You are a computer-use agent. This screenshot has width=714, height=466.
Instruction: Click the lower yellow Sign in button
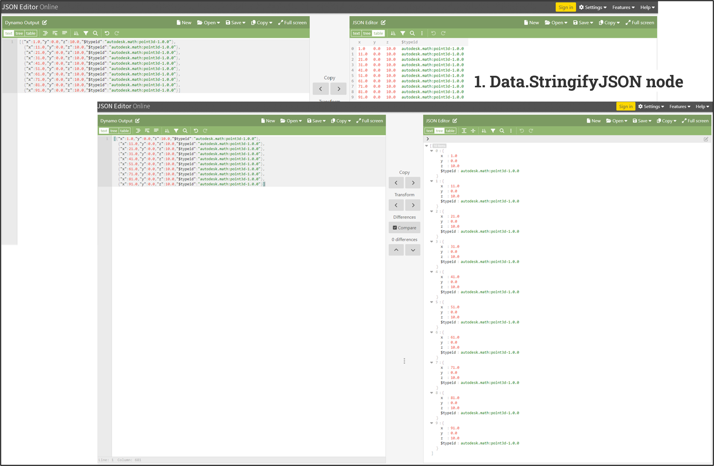[625, 106]
